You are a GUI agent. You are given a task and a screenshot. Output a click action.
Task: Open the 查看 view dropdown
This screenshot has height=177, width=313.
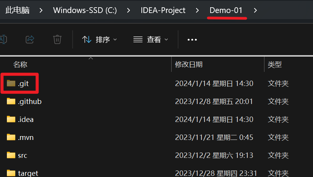click(x=151, y=39)
